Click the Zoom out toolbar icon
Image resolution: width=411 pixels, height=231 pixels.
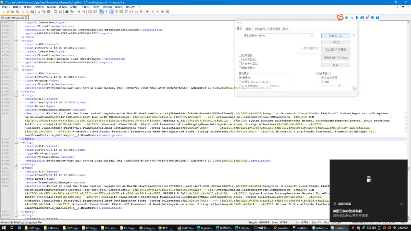coord(83,12)
